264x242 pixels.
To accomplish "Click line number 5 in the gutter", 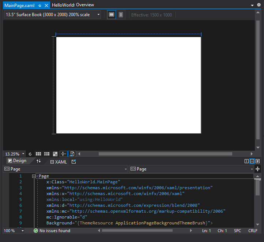I will [x=20, y=199].
